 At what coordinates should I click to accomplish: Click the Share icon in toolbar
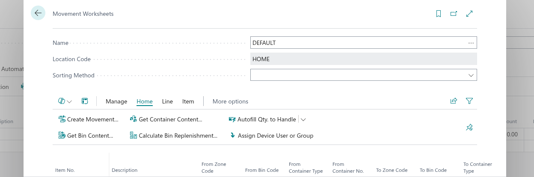[454, 101]
